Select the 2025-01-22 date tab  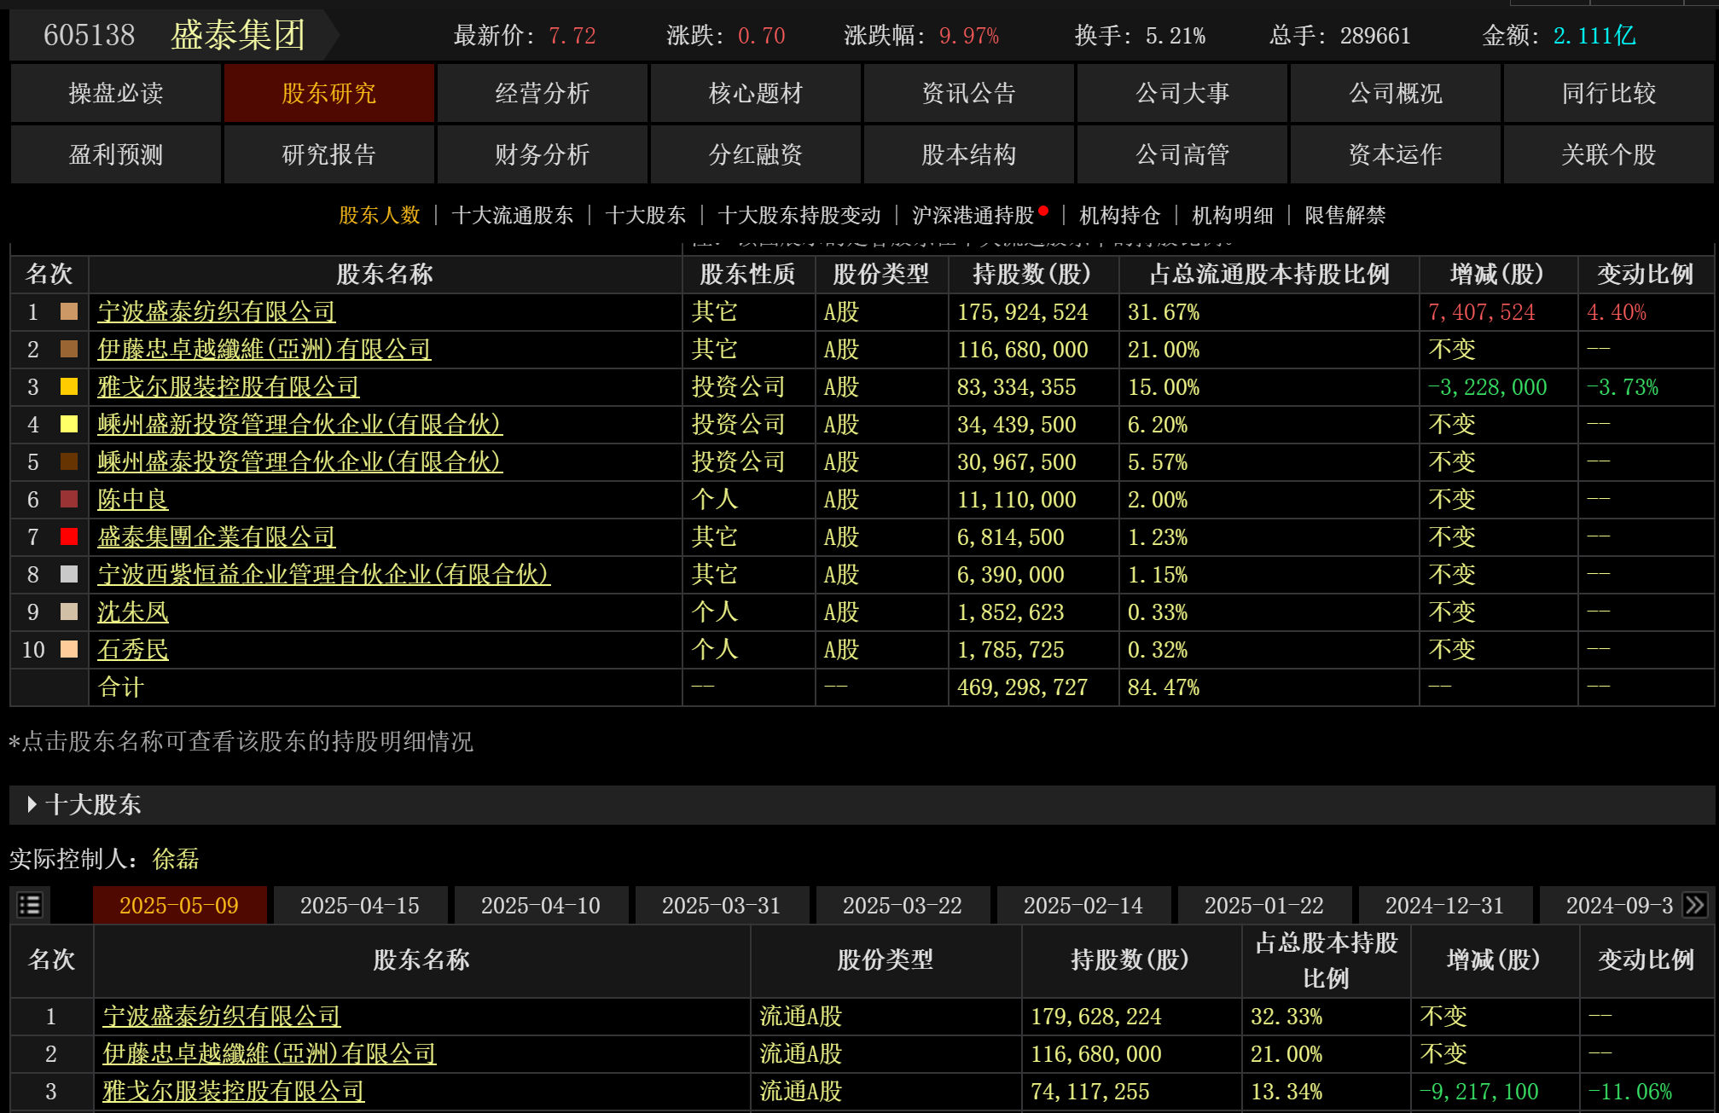pyautogui.click(x=1264, y=905)
